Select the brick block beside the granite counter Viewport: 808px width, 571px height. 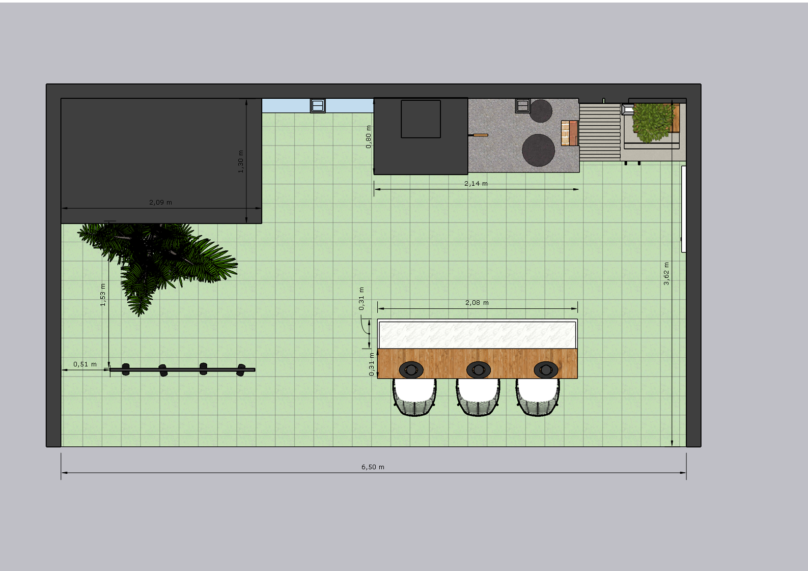click(569, 133)
